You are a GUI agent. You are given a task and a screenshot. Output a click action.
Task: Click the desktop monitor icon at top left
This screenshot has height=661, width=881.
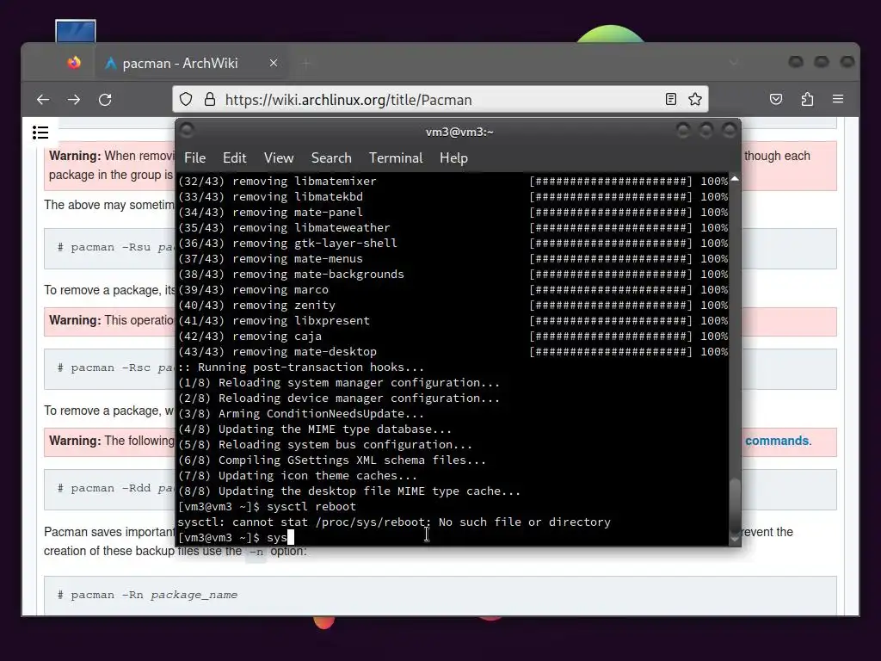point(76,31)
